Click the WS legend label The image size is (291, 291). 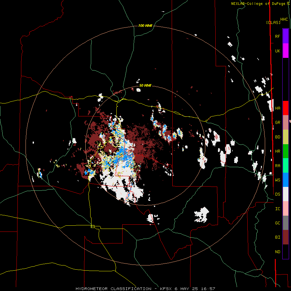coord(277,180)
